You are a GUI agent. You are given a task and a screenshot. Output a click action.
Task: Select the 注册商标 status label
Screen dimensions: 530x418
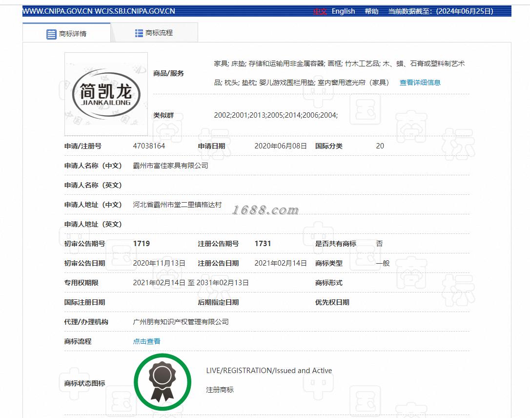point(220,390)
